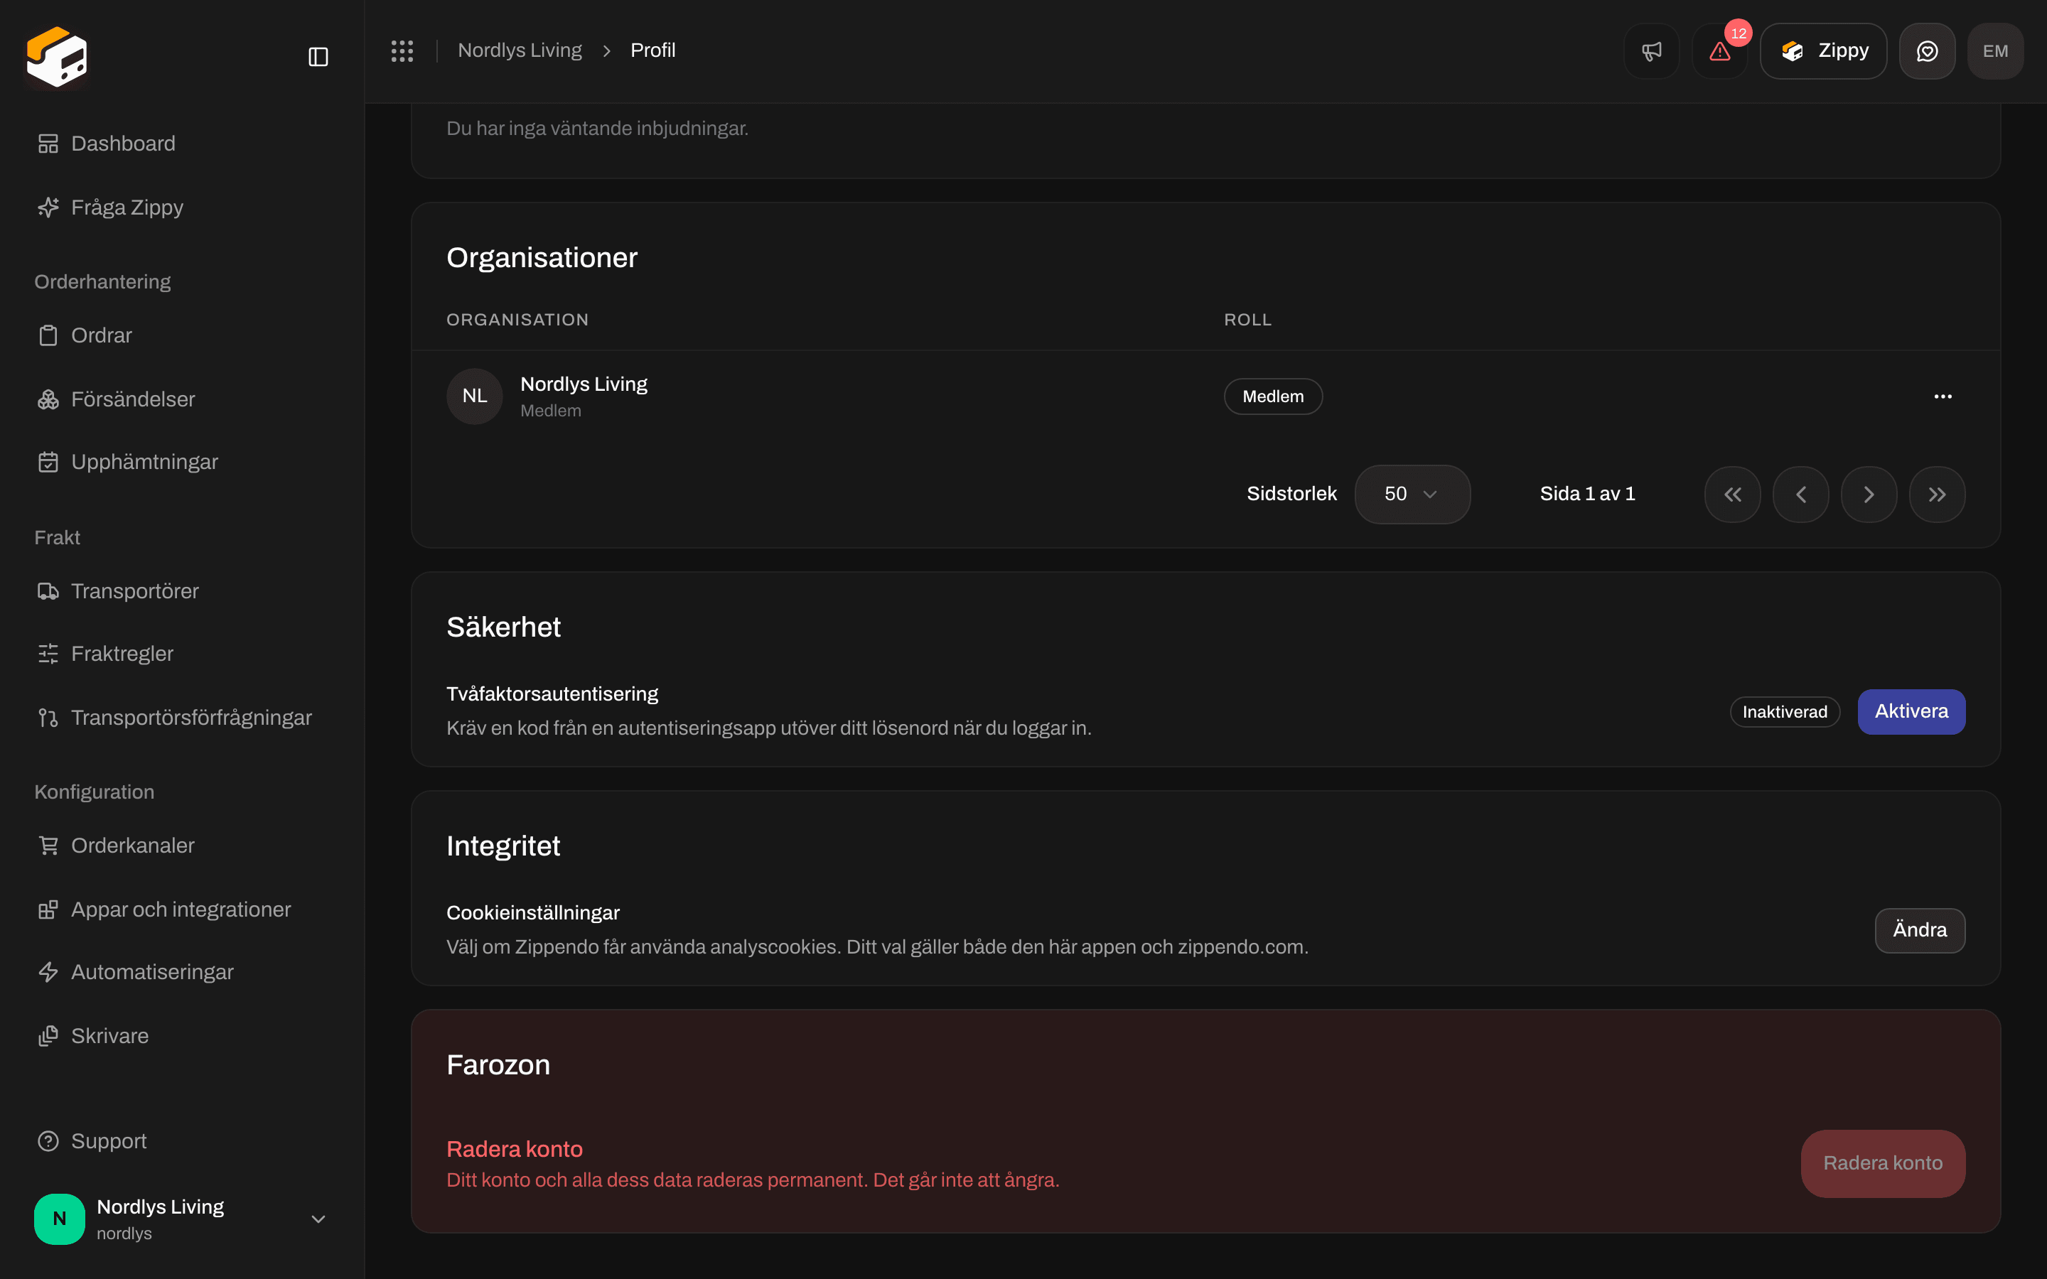Go to next page arrow
This screenshot has height=1279, width=2047.
pos(1869,494)
